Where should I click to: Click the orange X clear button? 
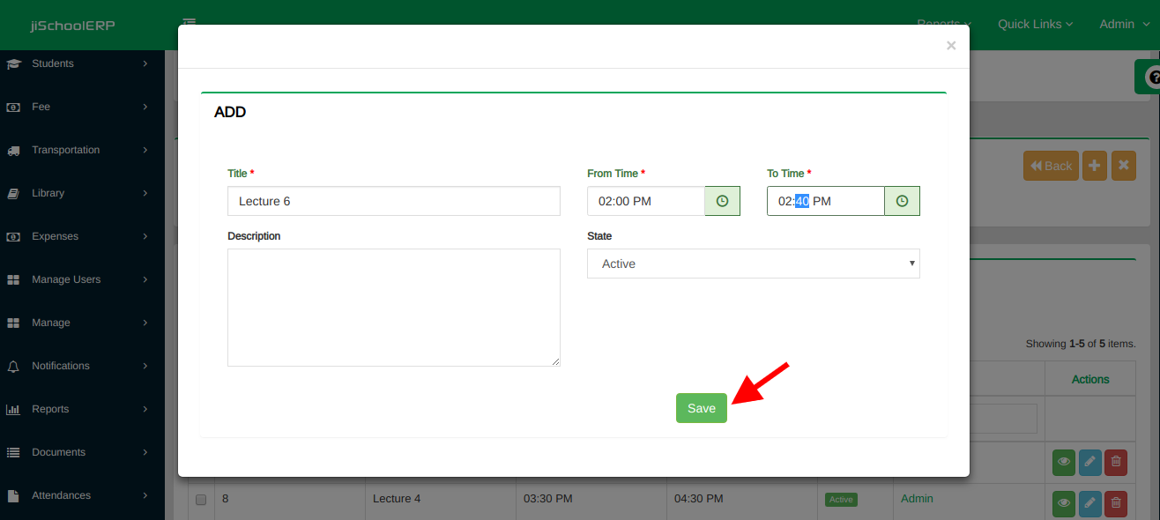click(x=1123, y=166)
